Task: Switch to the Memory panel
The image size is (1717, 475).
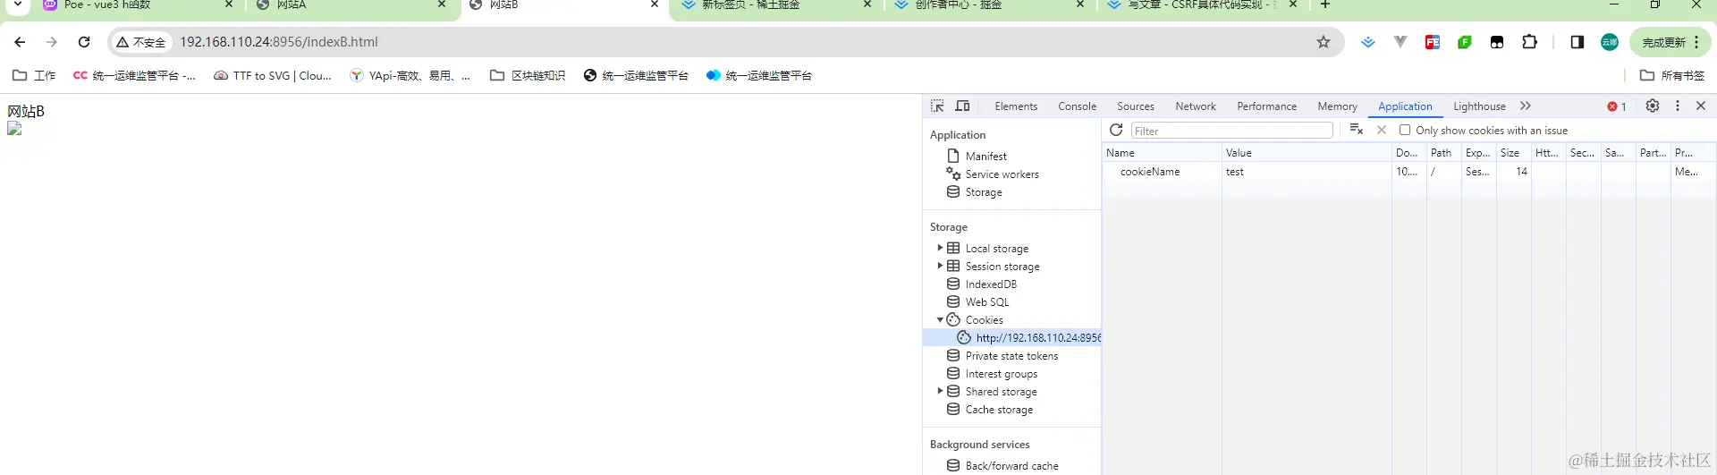Action: point(1337,106)
